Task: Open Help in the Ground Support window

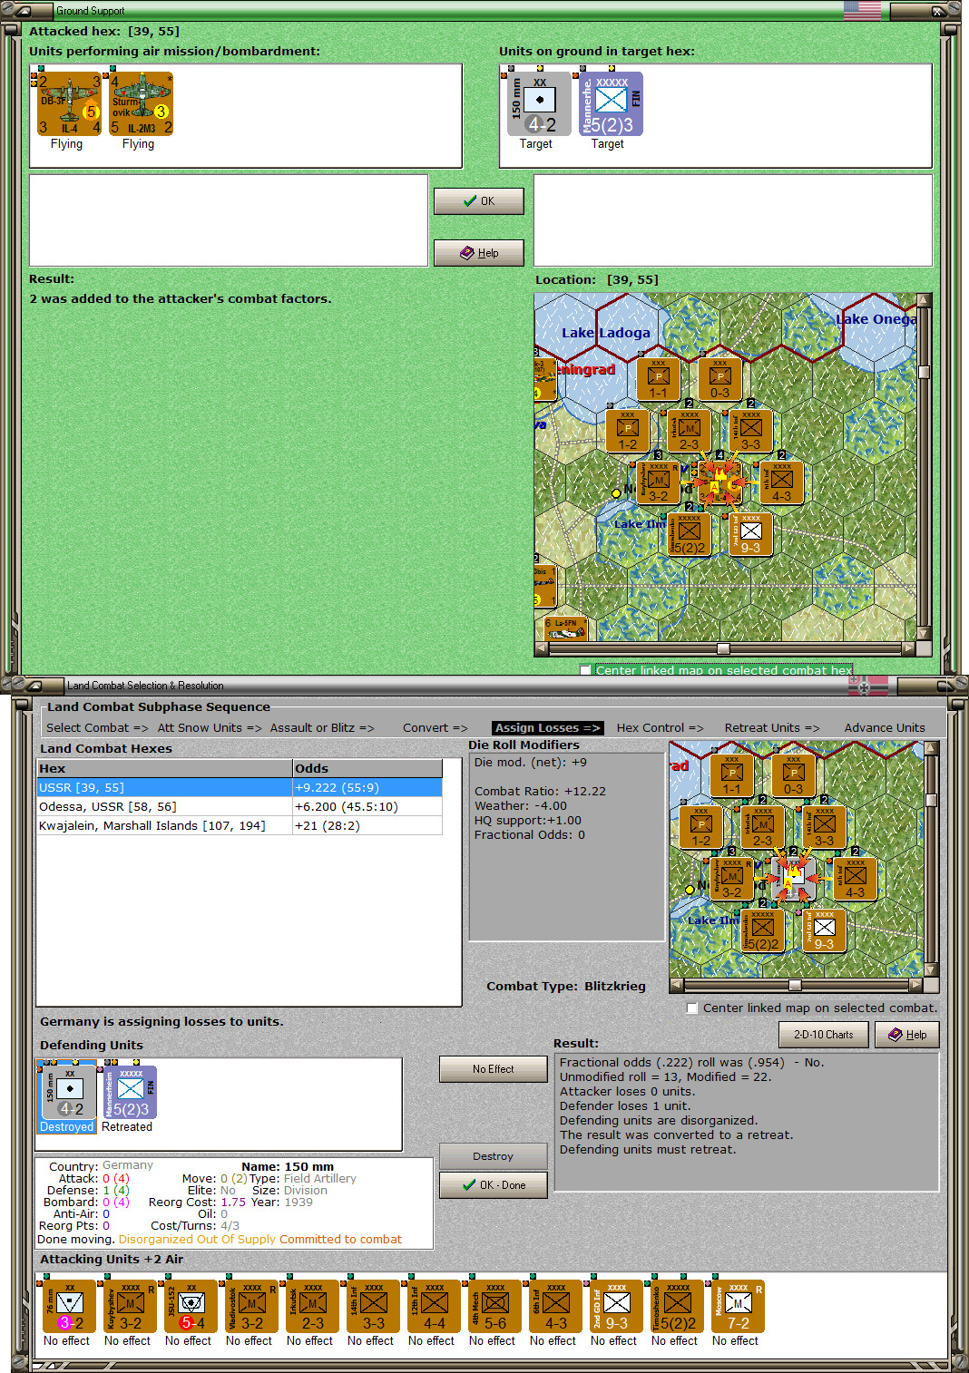Action: coord(479,253)
